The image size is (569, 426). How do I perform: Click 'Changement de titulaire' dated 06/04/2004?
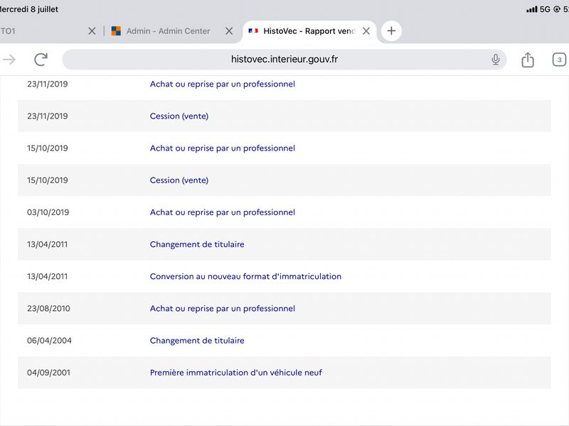point(197,341)
